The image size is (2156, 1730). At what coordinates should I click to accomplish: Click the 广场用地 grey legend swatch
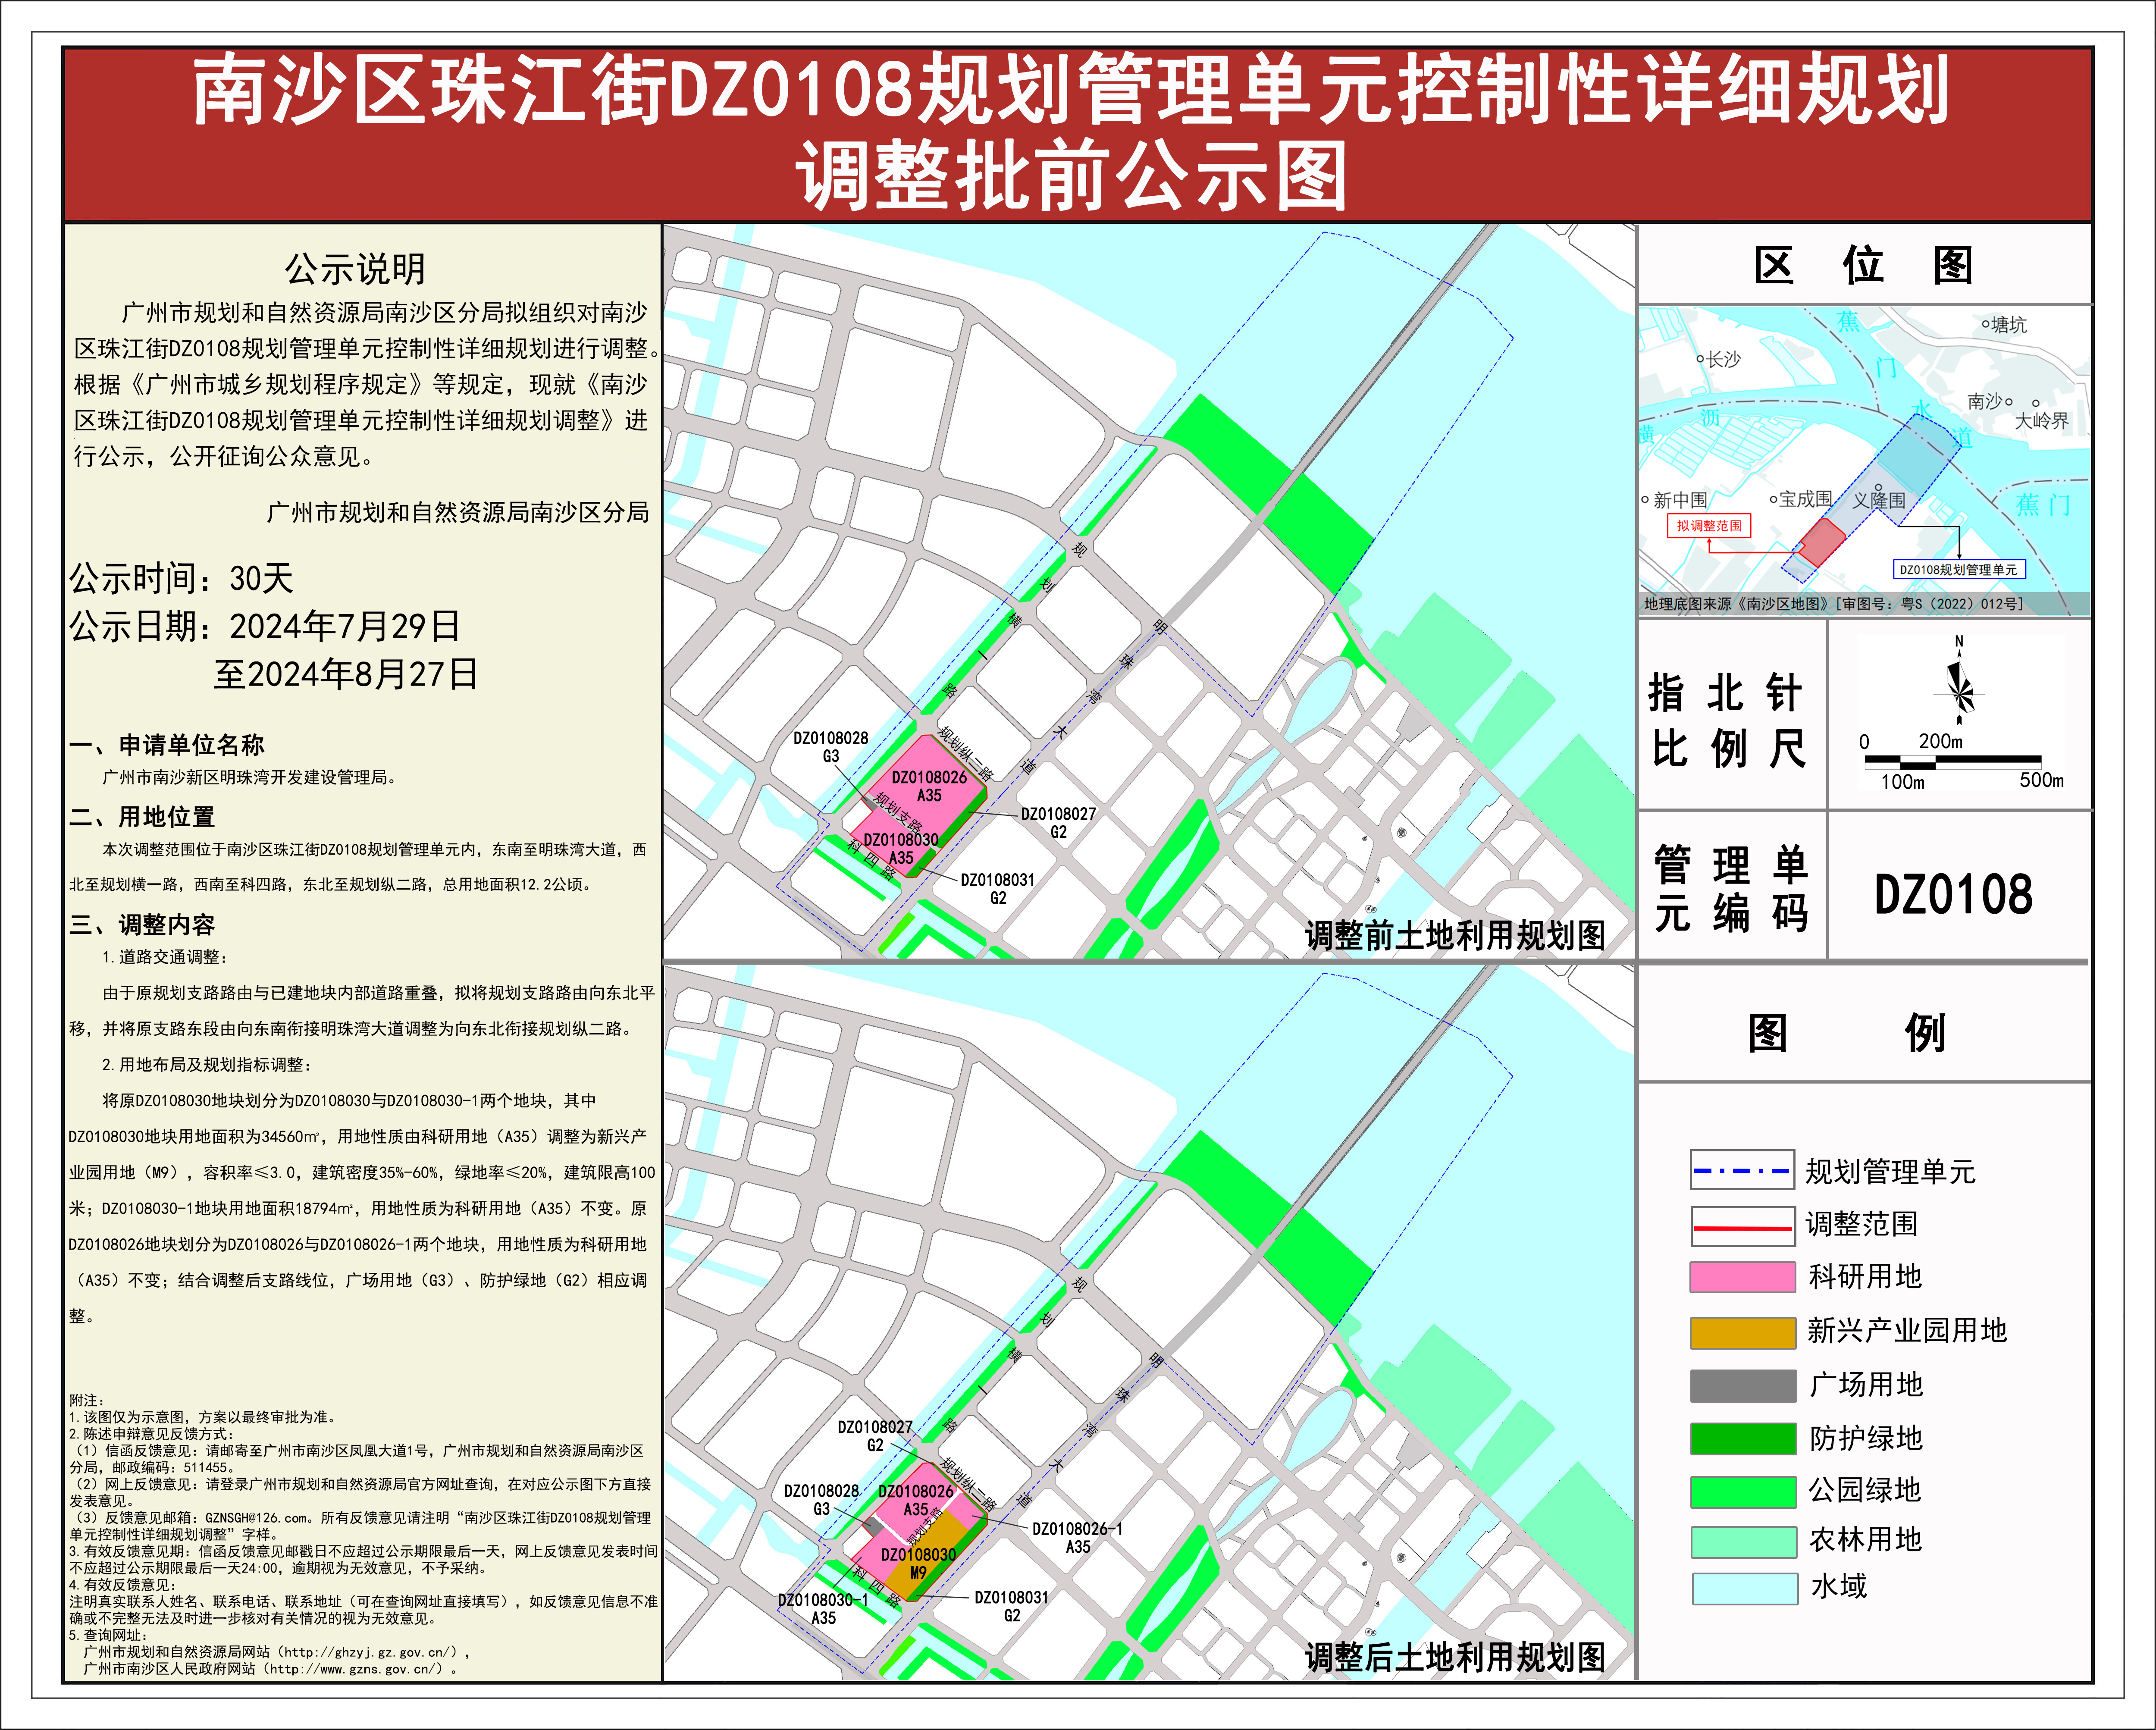1742,1385
